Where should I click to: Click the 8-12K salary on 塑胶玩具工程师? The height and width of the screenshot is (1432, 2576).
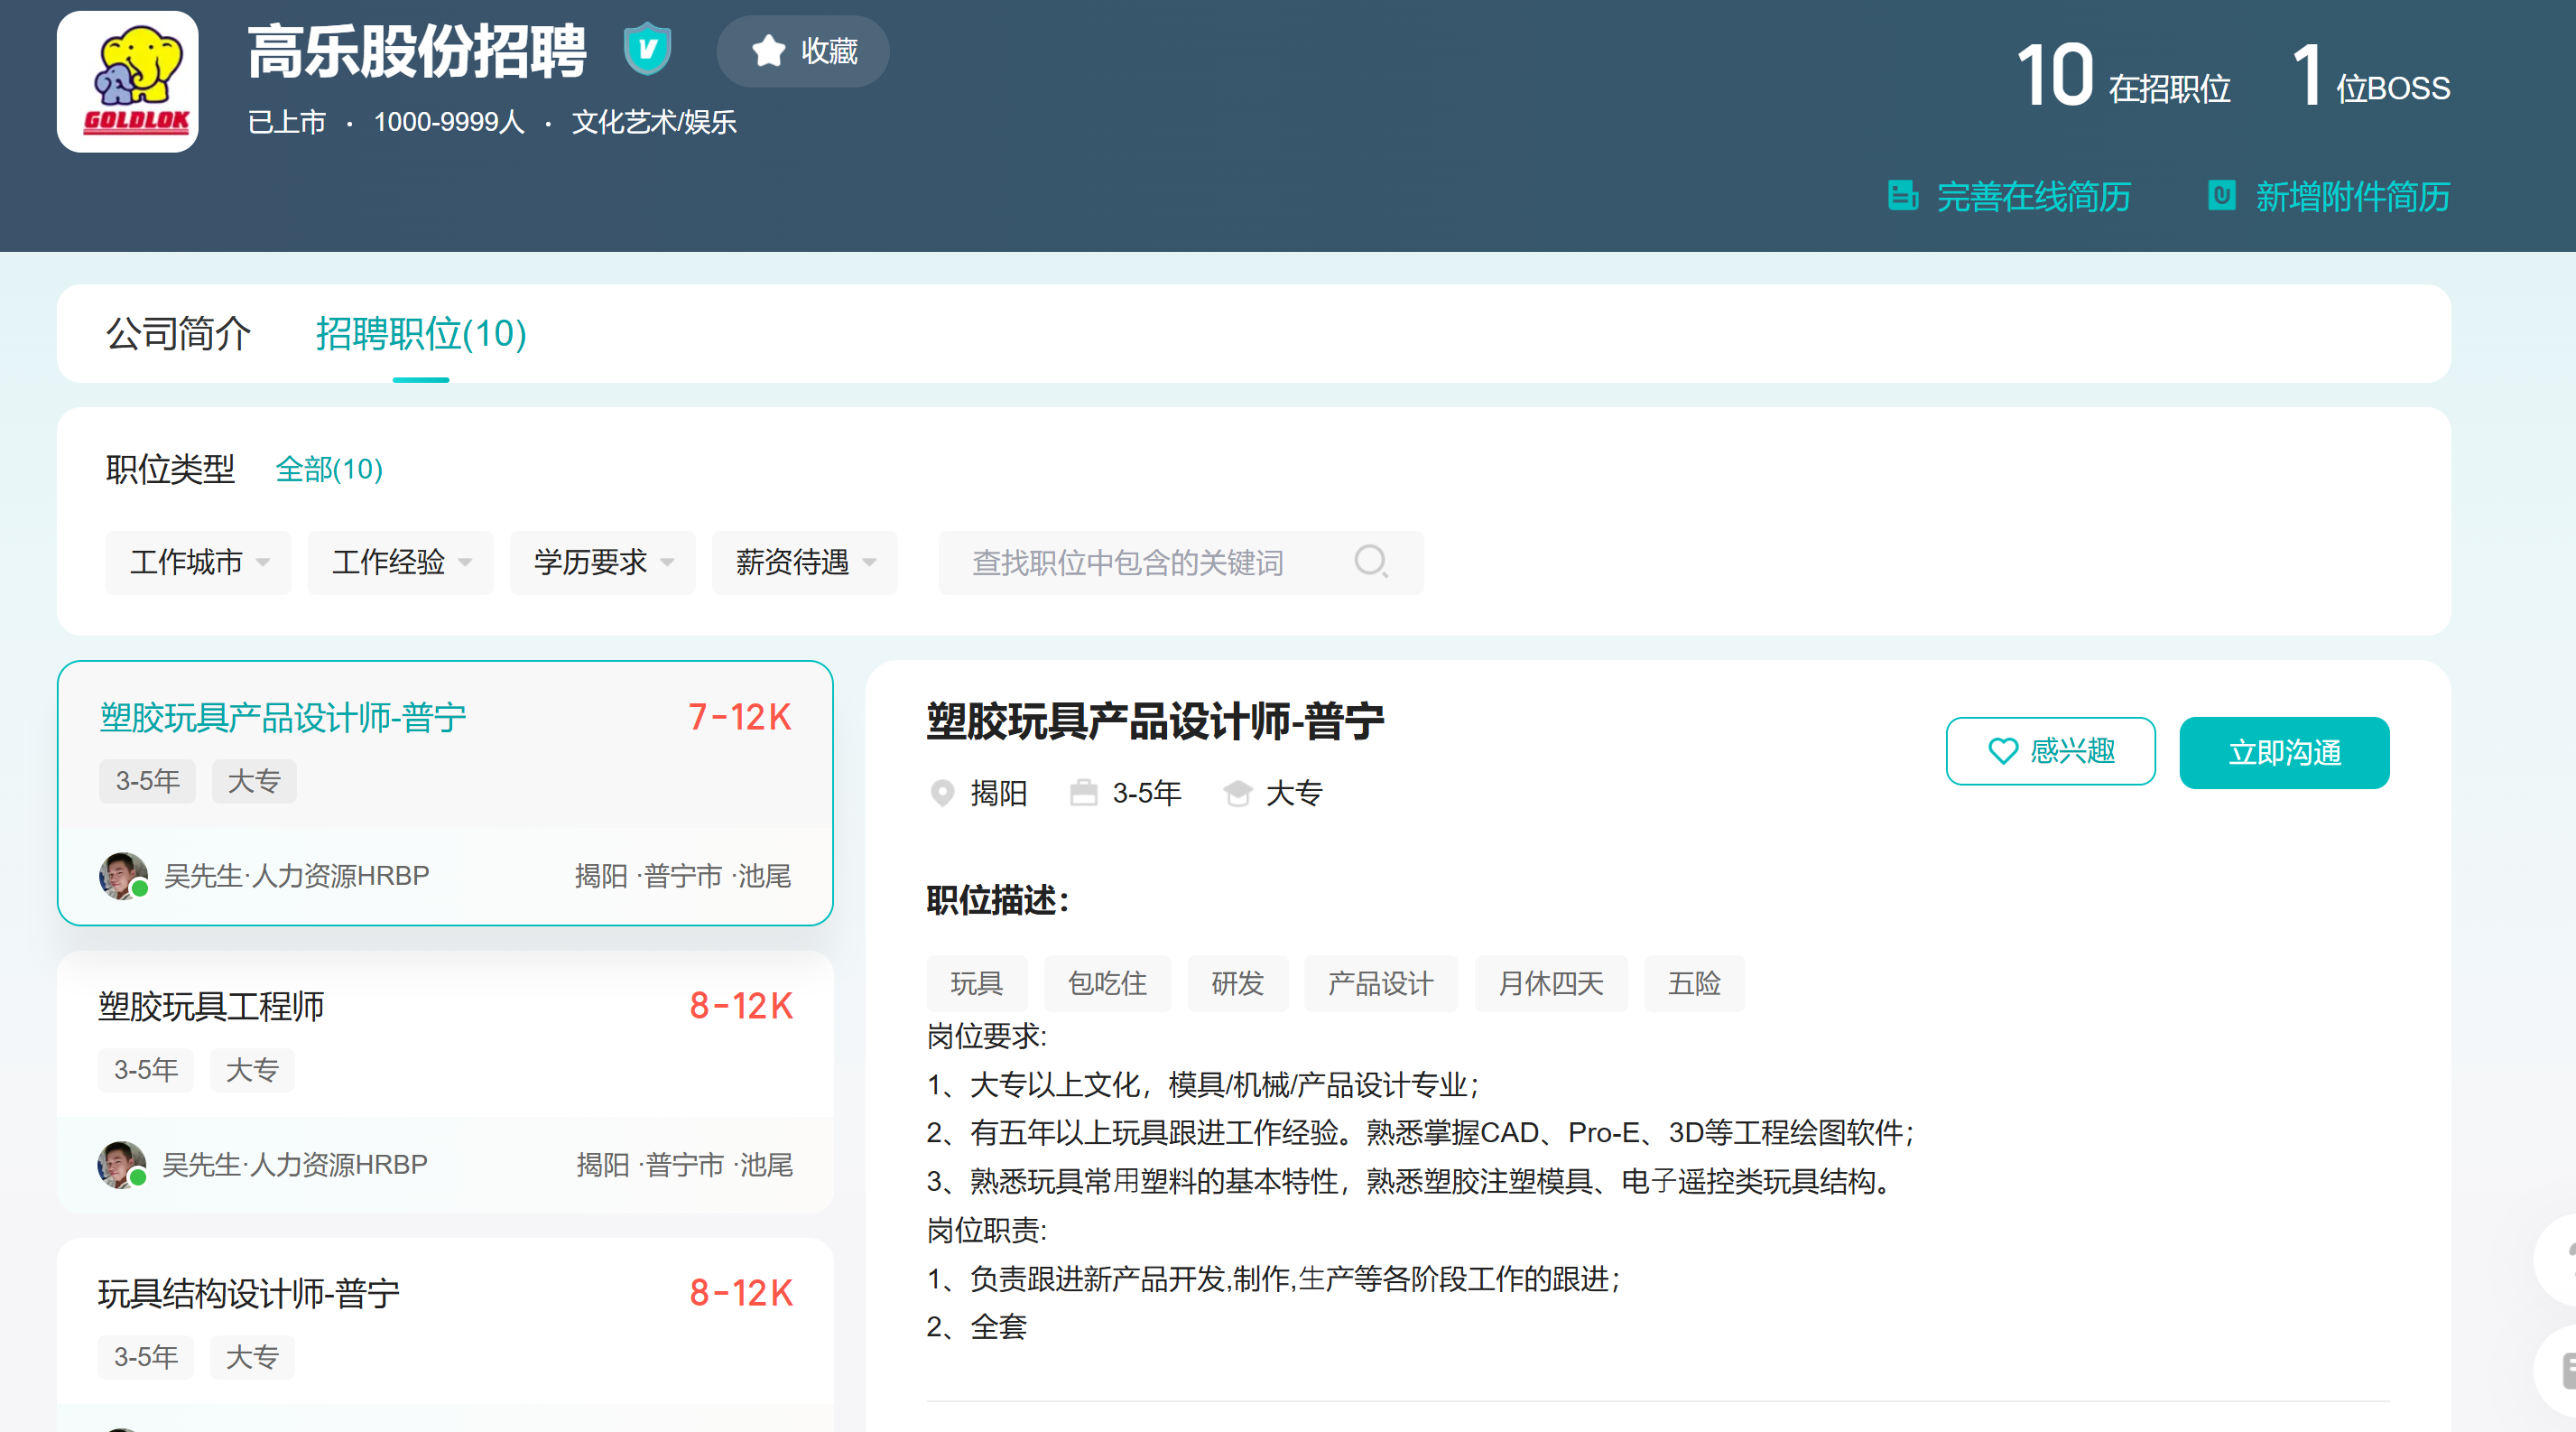(741, 1006)
